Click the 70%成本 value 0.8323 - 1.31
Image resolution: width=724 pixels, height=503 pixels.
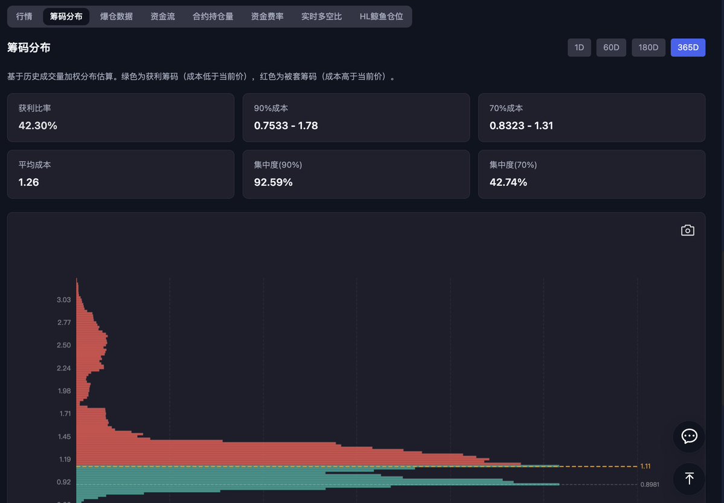point(521,126)
